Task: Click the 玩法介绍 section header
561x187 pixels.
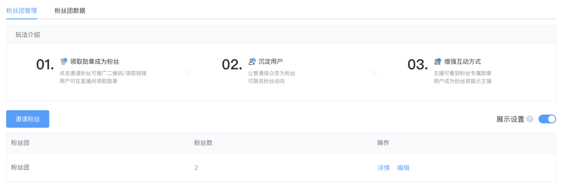Action: coord(28,35)
